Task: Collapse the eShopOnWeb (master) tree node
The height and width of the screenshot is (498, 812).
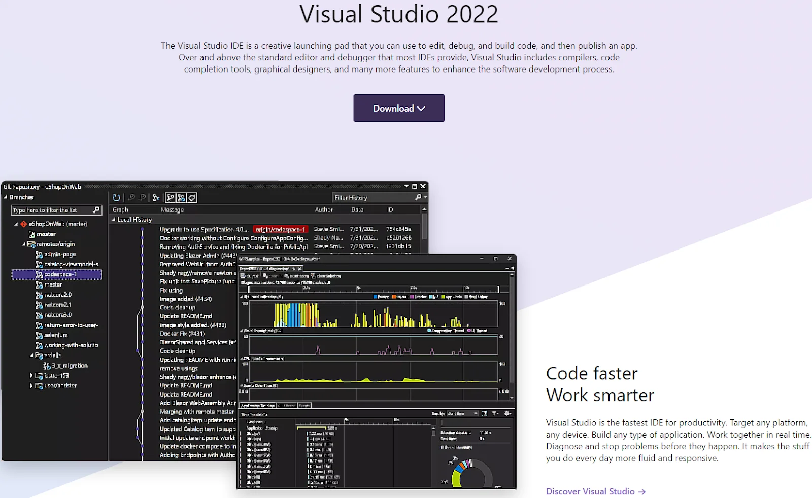Action: pos(16,224)
